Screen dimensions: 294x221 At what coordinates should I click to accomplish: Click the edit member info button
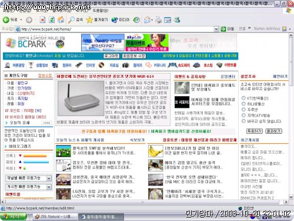134,56
